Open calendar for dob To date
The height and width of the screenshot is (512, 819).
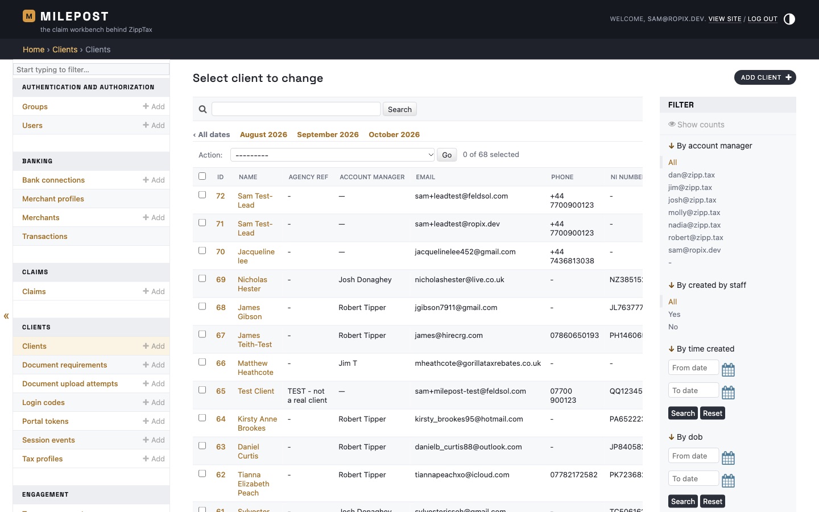tap(728, 481)
